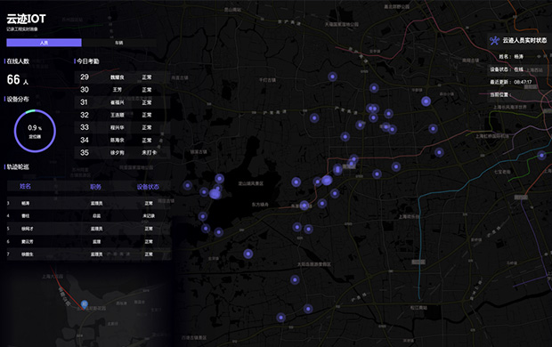Select the map marker near 东方绿舟
Viewport: 552px width, 347px height.
304,206
